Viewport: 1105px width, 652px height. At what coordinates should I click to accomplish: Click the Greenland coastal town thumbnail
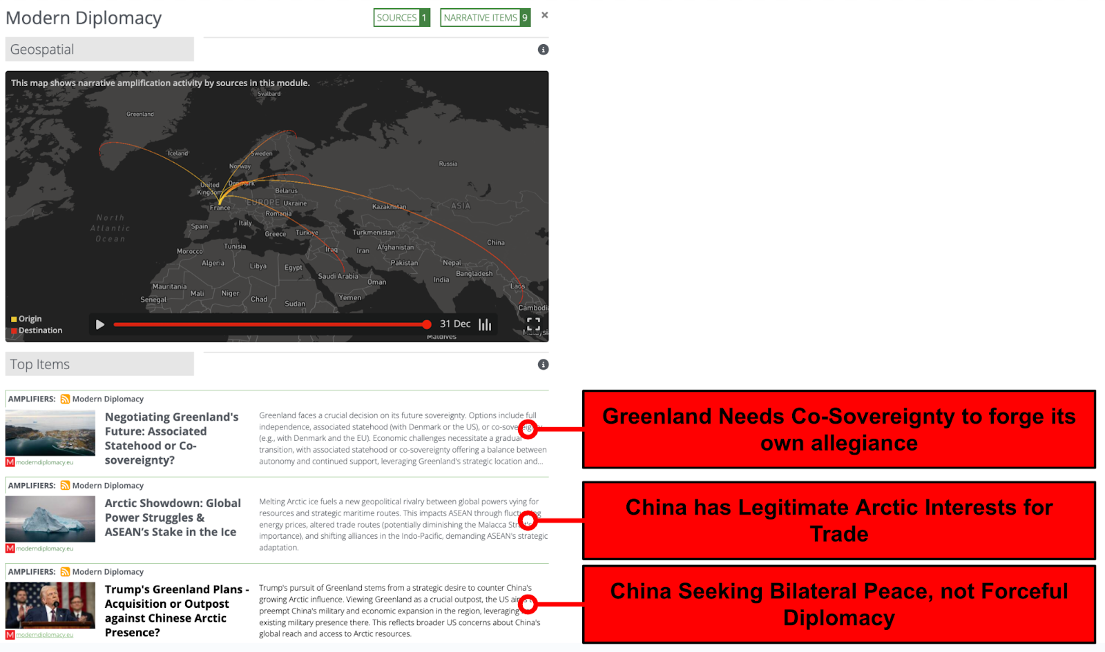click(50, 433)
